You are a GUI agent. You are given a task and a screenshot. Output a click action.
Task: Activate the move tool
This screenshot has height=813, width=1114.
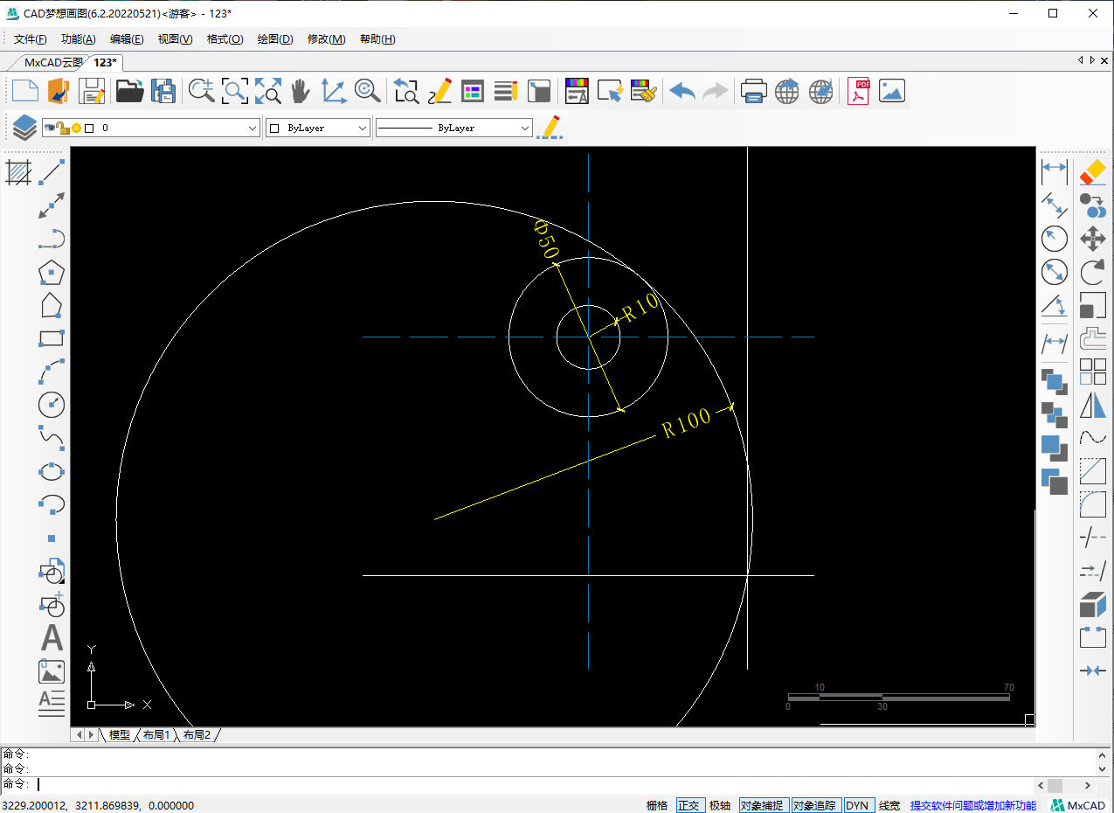click(x=1093, y=238)
